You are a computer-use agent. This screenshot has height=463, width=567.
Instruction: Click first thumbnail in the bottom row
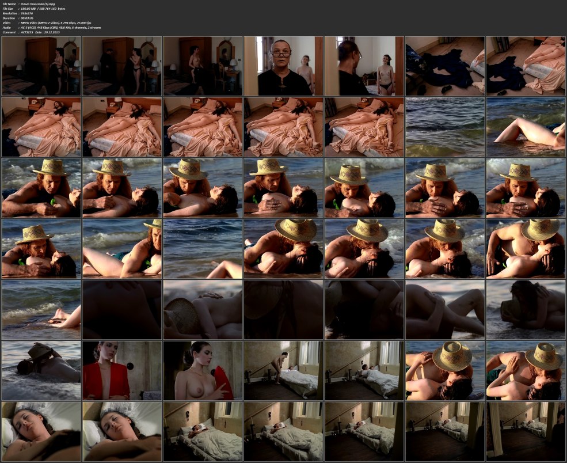pos(41,431)
